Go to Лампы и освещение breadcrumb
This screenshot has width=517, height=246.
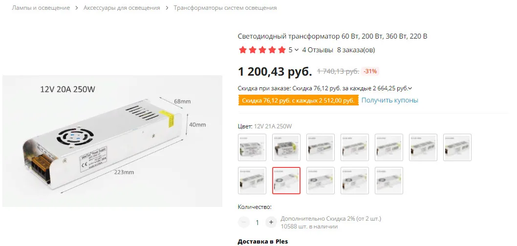click(41, 8)
